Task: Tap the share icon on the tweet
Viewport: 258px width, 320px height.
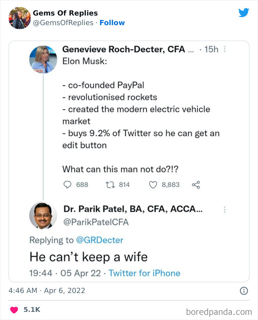Action: (196, 184)
